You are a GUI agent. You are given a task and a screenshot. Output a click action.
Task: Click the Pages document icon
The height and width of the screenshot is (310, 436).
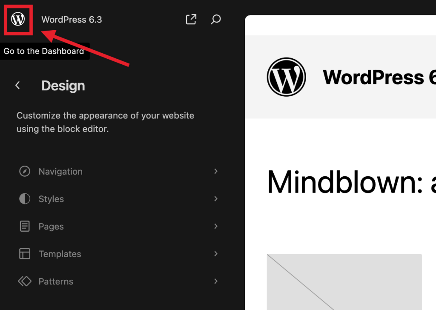(x=24, y=226)
